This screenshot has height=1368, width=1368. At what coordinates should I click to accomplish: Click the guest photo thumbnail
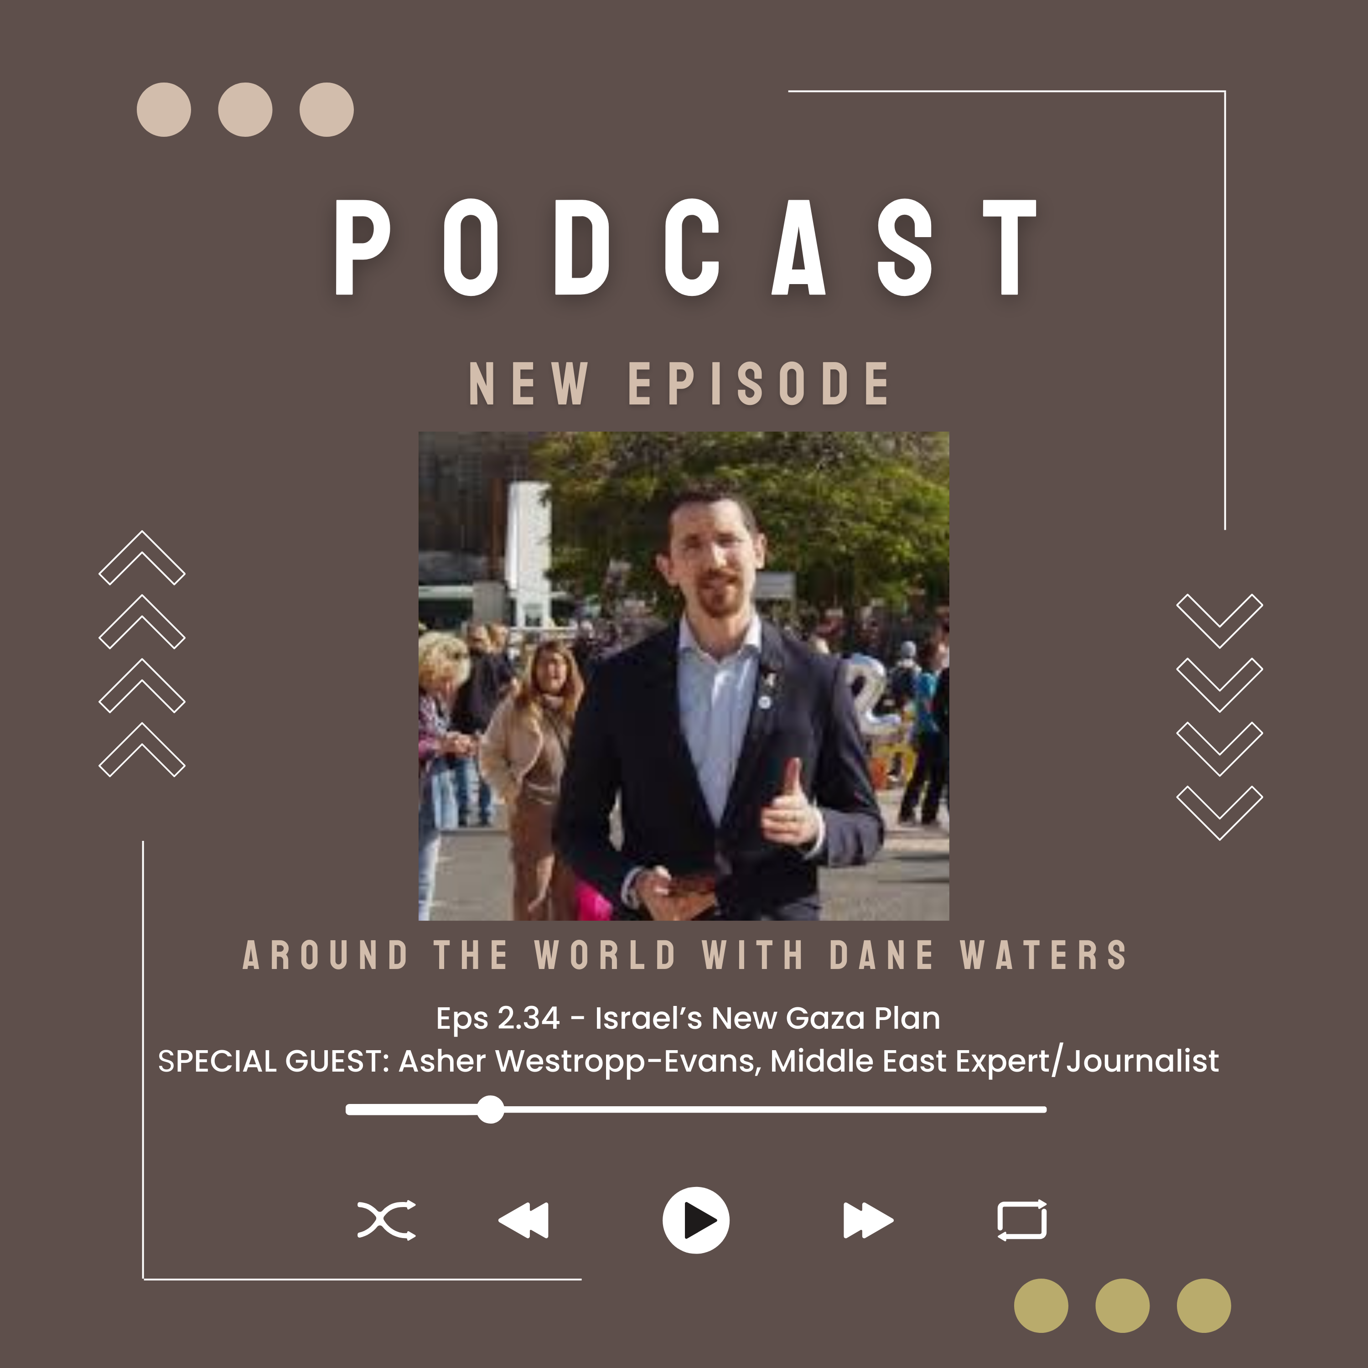pyautogui.click(x=683, y=676)
